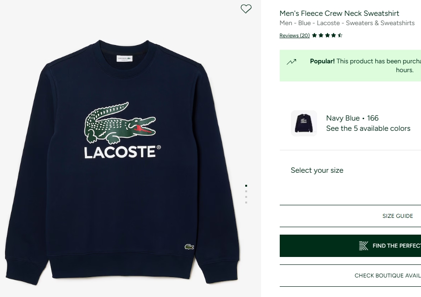
Task: Go to the second product image dot
Action: tap(246, 191)
